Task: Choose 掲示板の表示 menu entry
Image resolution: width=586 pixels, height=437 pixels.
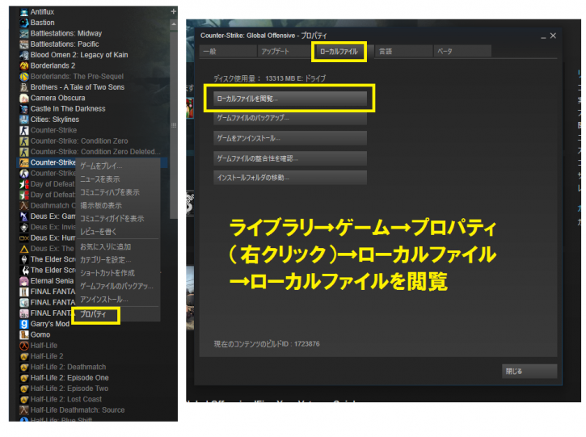Action: tap(118, 205)
